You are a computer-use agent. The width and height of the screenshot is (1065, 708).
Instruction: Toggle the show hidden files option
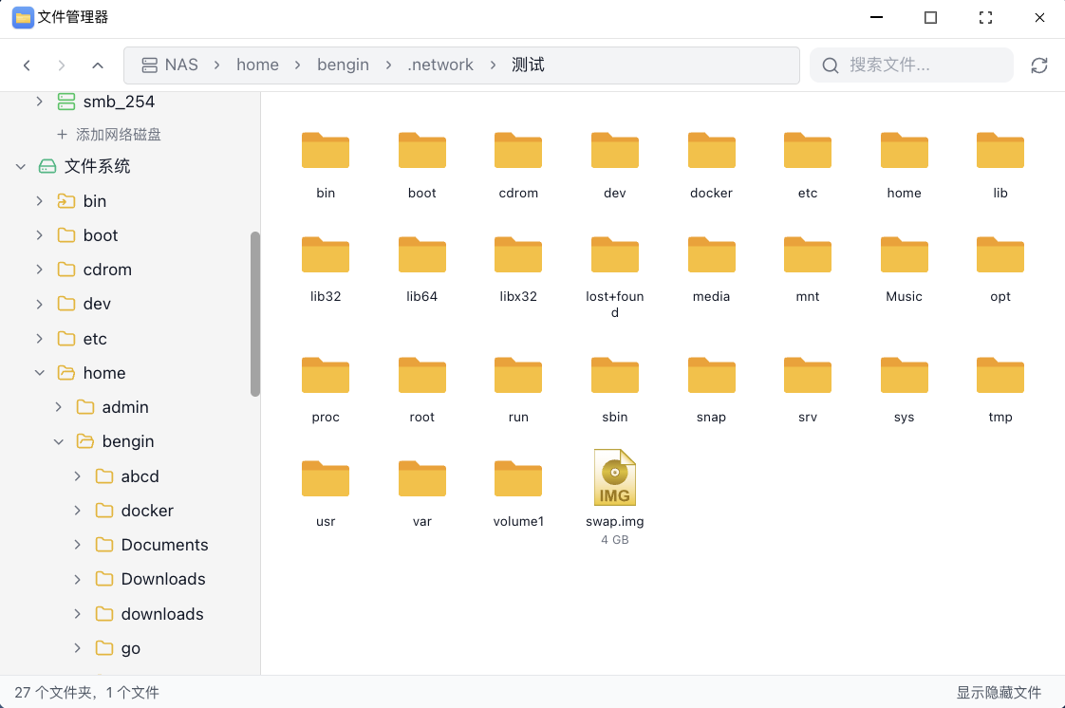click(x=999, y=692)
